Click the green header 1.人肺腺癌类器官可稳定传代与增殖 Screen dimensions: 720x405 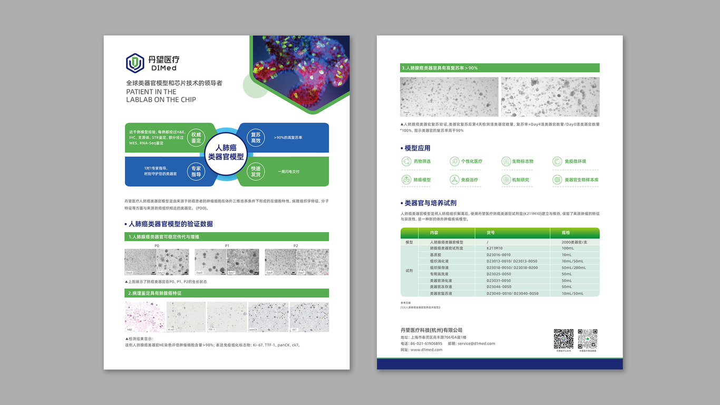pos(227,237)
